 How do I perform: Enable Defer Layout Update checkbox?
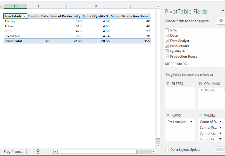coord(167,150)
